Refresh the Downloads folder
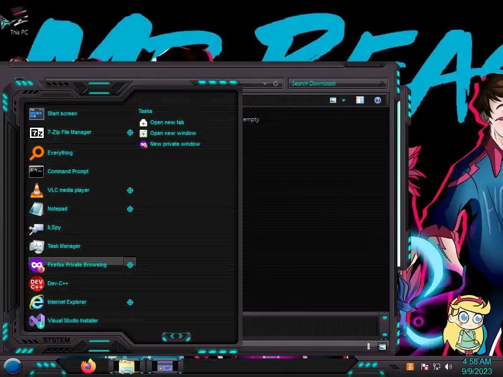 point(276,83)
